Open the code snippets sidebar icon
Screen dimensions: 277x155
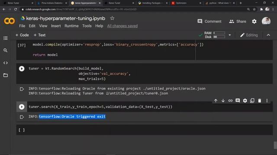click(x=6, y=63)
